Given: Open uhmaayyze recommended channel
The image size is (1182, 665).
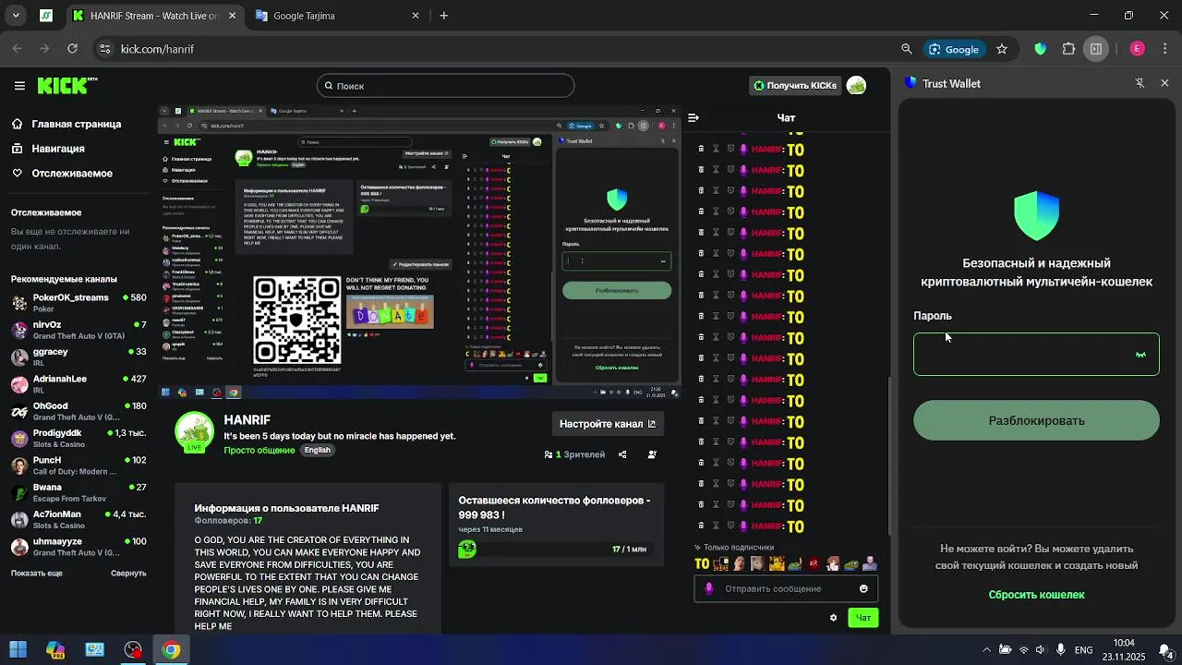Looking at the screenshot, I should [x=78, y=546].
